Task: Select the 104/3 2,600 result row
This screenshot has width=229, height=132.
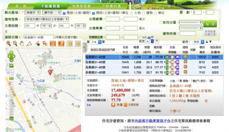Action: tap(154, 67)
